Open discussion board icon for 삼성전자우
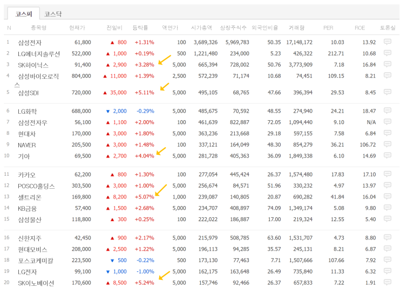The image size is (401, 288). point(388,122)
